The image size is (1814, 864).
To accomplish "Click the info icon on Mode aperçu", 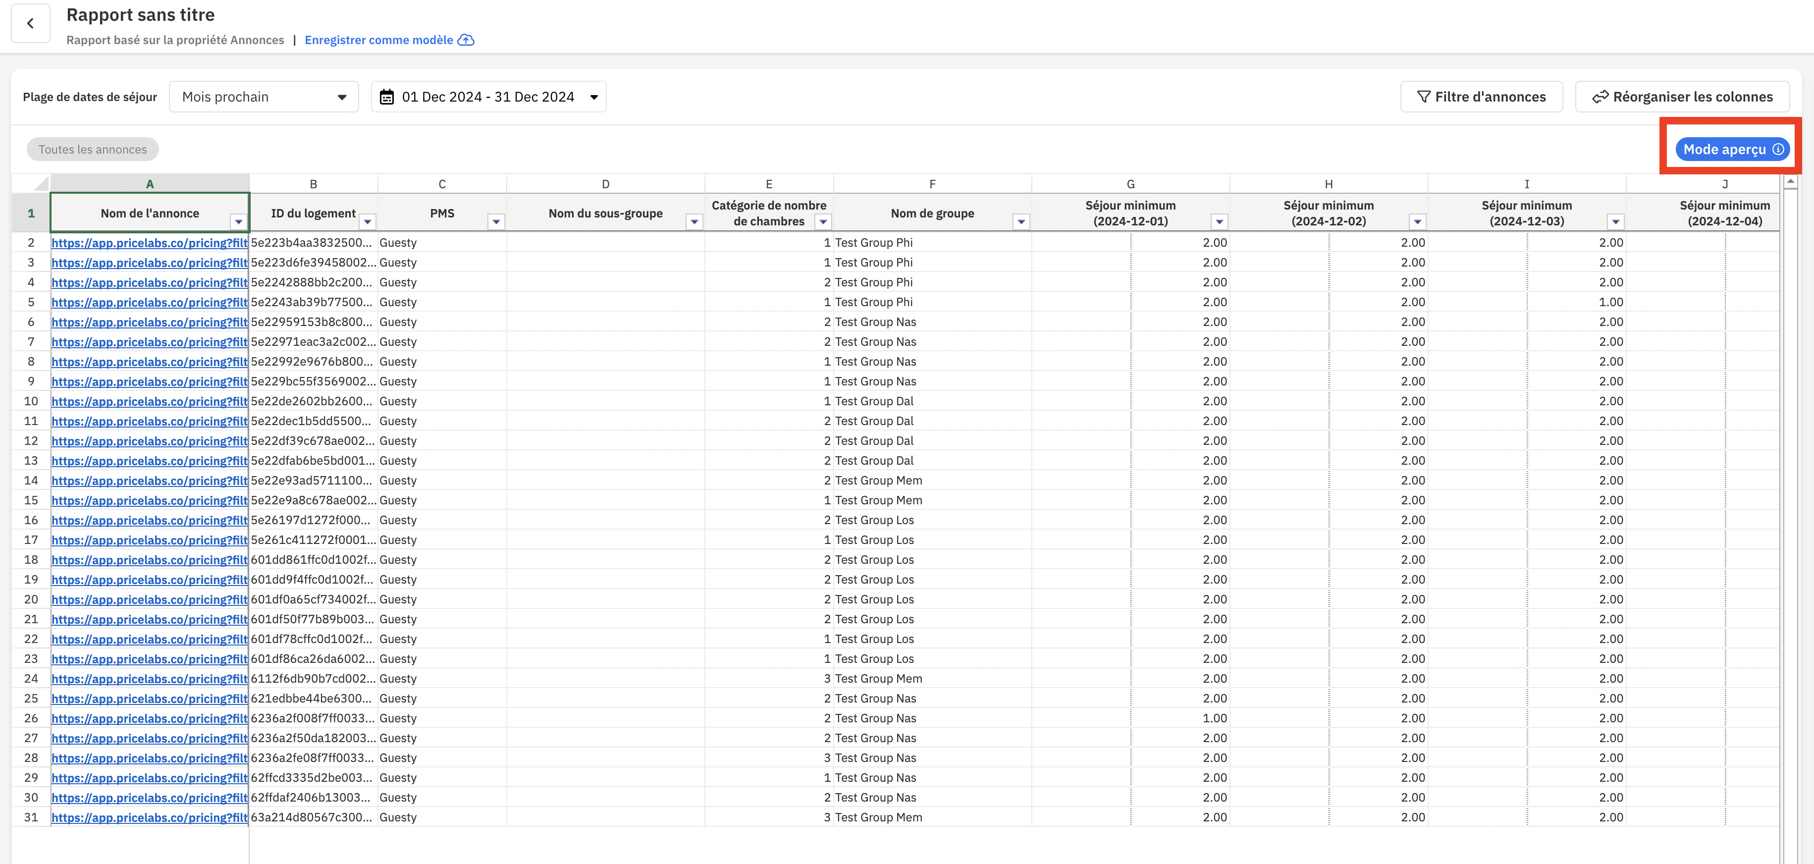I will pos(1777,149).
